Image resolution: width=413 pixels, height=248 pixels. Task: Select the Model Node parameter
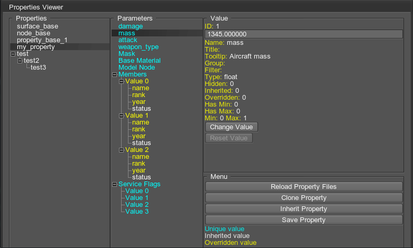pos(136,68)
